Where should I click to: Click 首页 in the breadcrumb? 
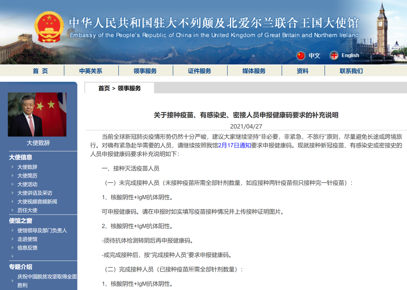[x=104, y=88]
